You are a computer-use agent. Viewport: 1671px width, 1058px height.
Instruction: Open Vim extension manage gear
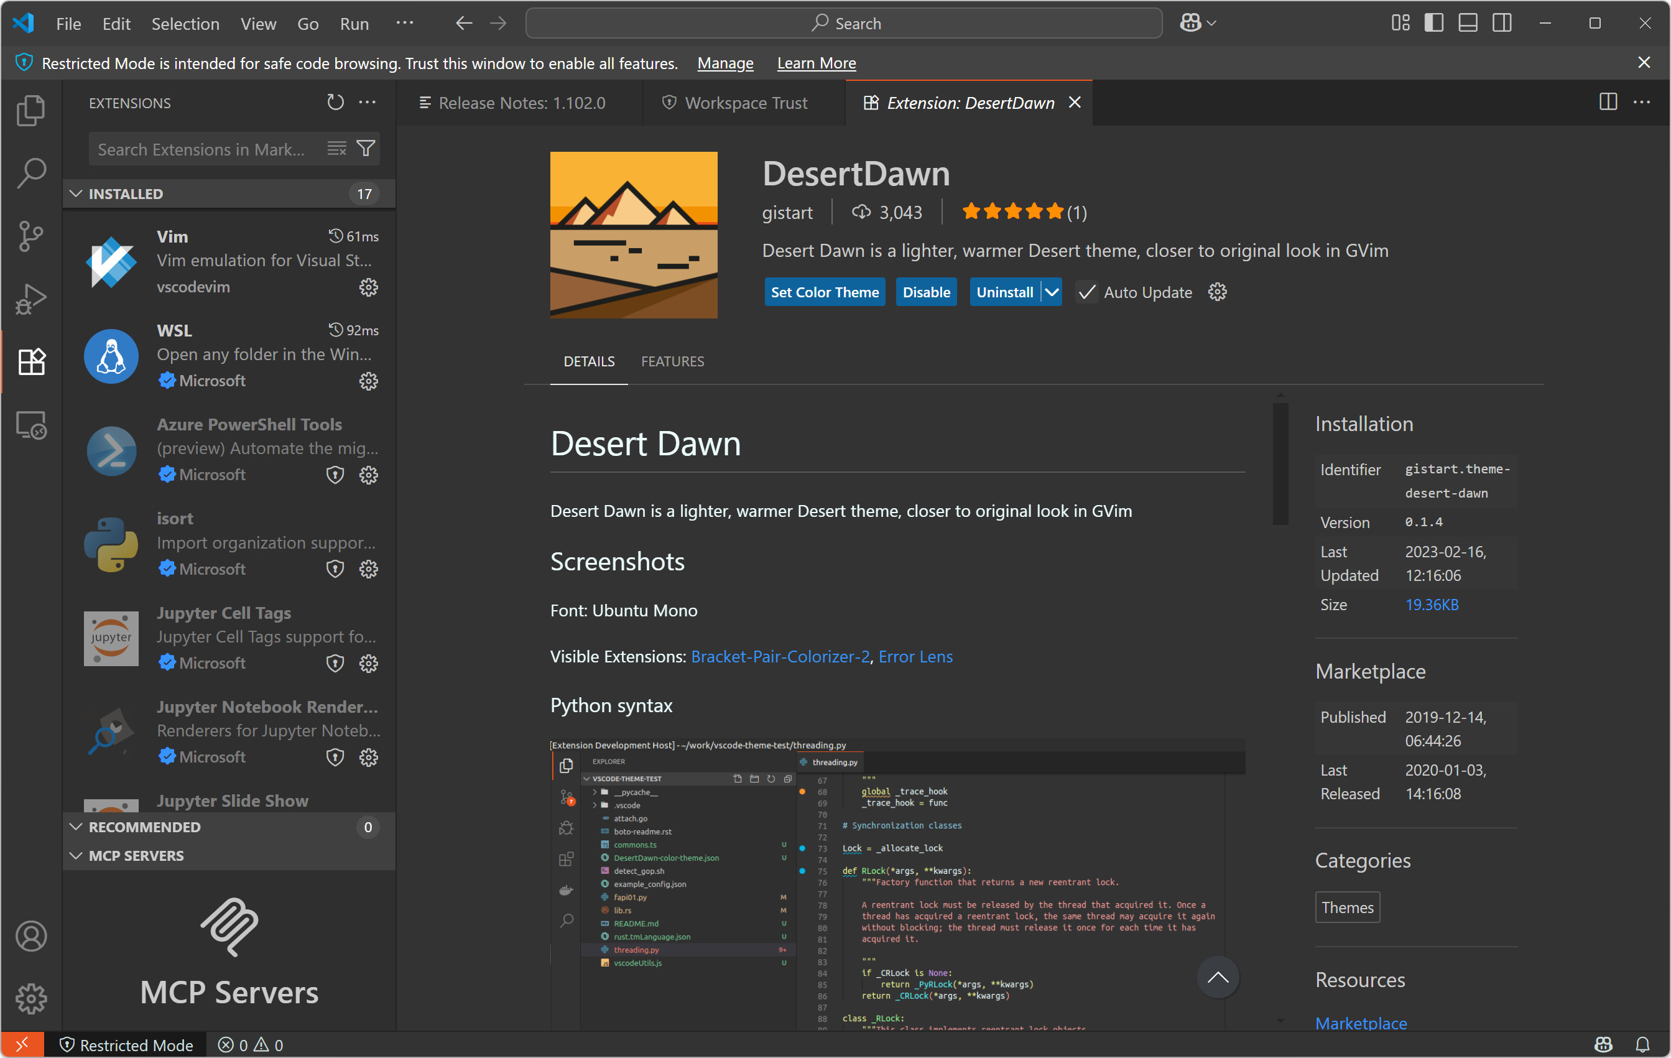369,287
